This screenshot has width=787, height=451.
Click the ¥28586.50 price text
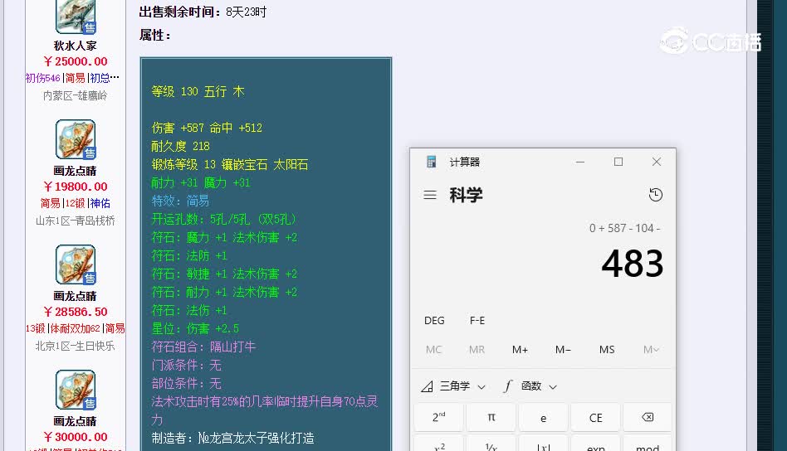click(76, 312)
